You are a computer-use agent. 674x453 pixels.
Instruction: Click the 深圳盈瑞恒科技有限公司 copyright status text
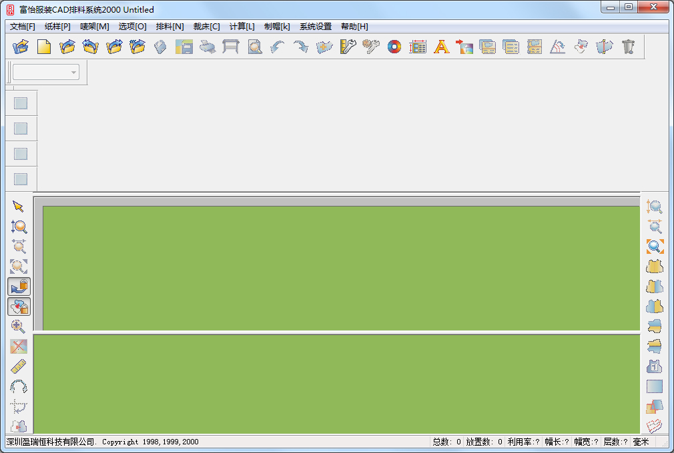point(102,442)
